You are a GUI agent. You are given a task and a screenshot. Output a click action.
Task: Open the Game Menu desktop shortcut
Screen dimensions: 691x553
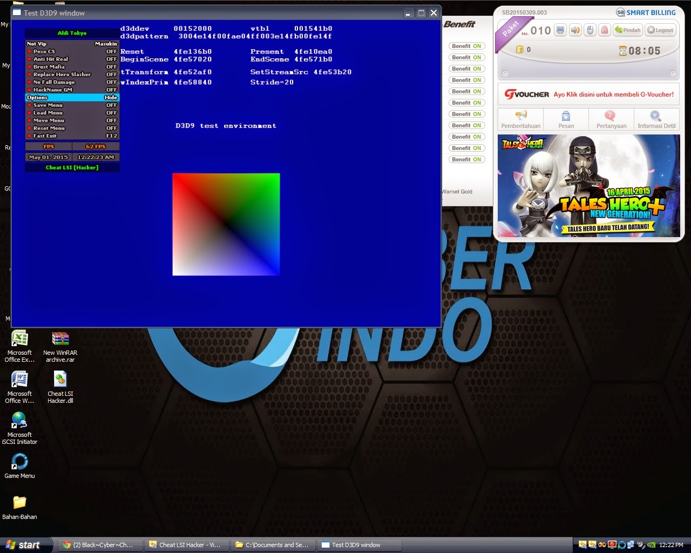point(19,466)
